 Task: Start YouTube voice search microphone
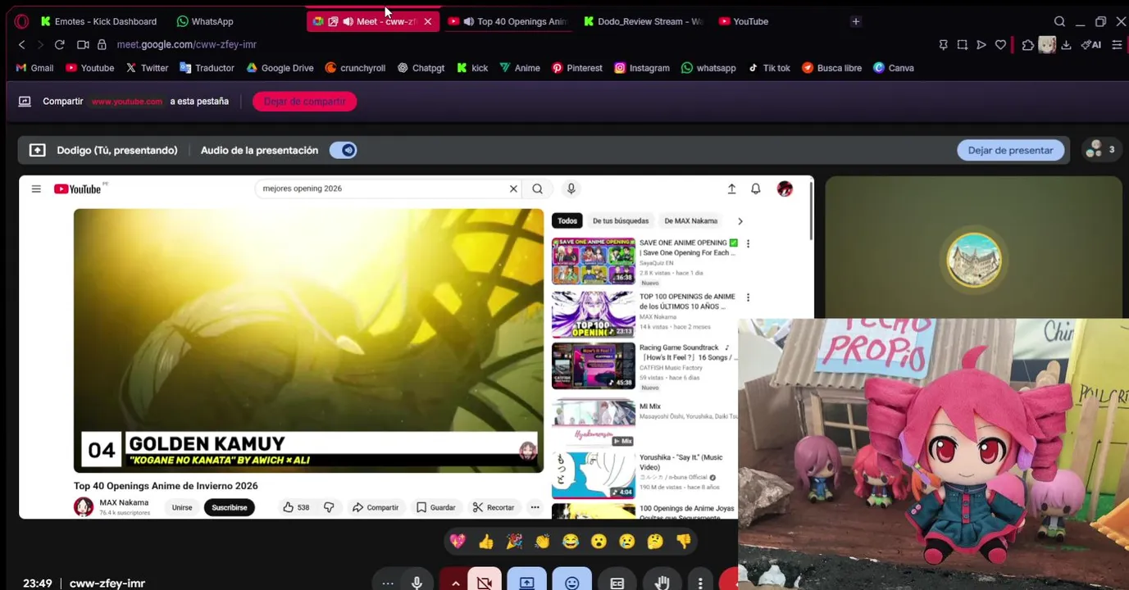pos(571,188)
